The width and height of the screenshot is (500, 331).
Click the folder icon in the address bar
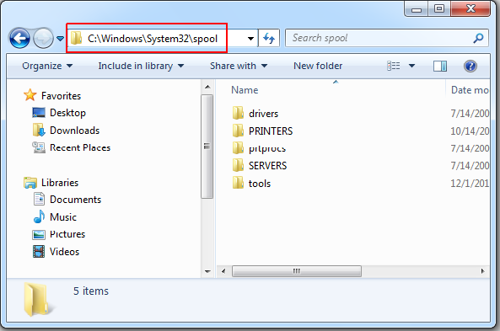(76, 38)
